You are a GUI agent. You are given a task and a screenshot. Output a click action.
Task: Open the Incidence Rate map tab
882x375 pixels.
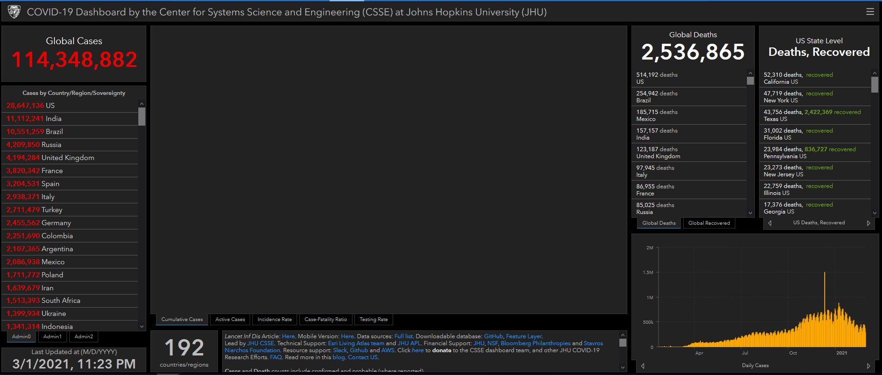coord(274,319)
